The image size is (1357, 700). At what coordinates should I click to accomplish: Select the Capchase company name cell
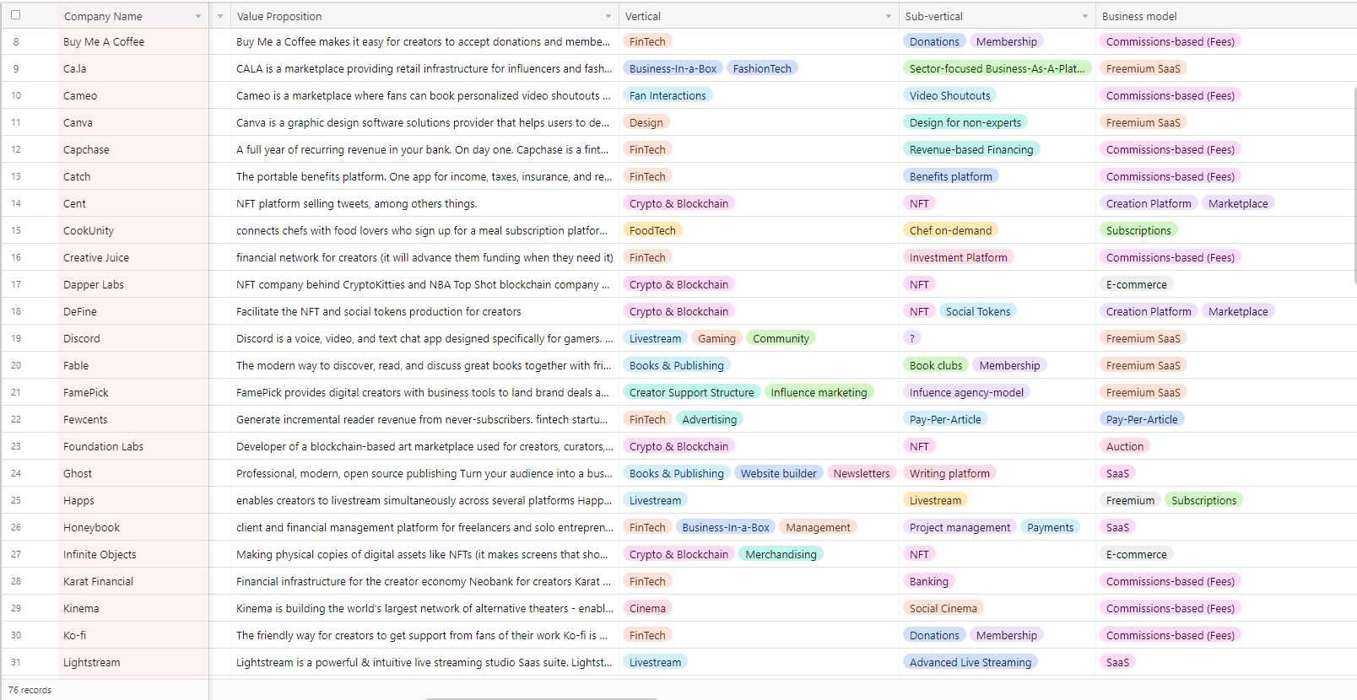(133, 149)
